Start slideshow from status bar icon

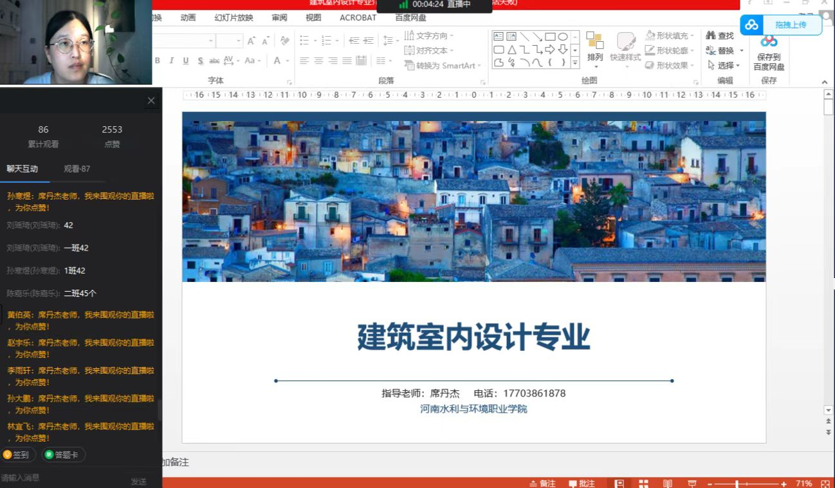[692, 483]
